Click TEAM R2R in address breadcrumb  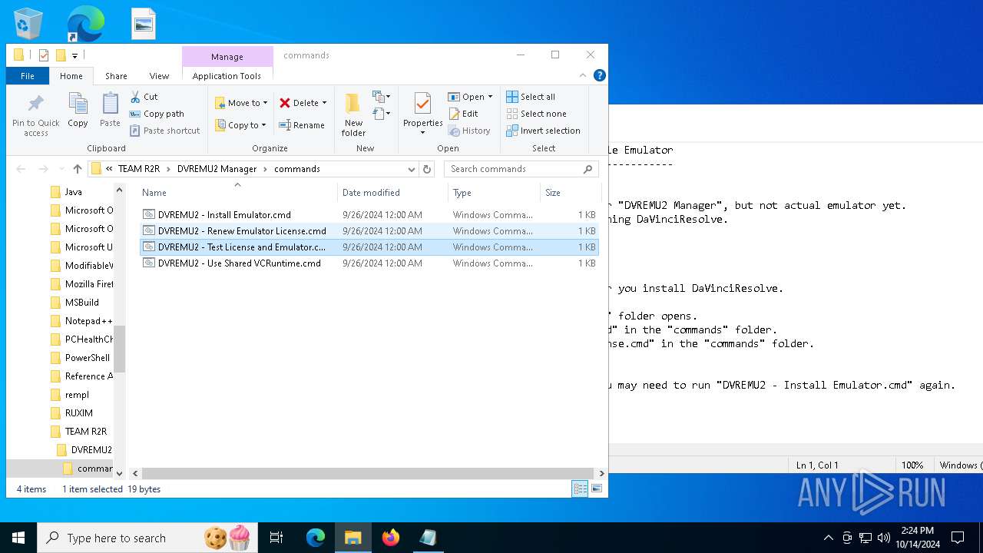pyautogui.click(x=139, y=169)
